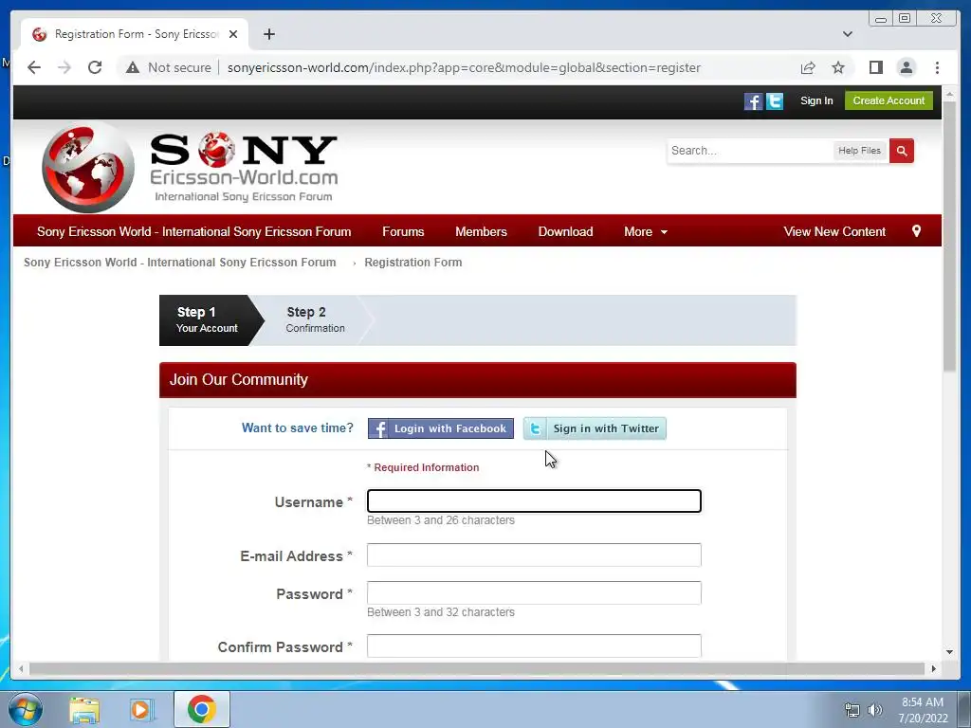Click the address bar URL
Screen dimensions: 971x728
[464, 67]
